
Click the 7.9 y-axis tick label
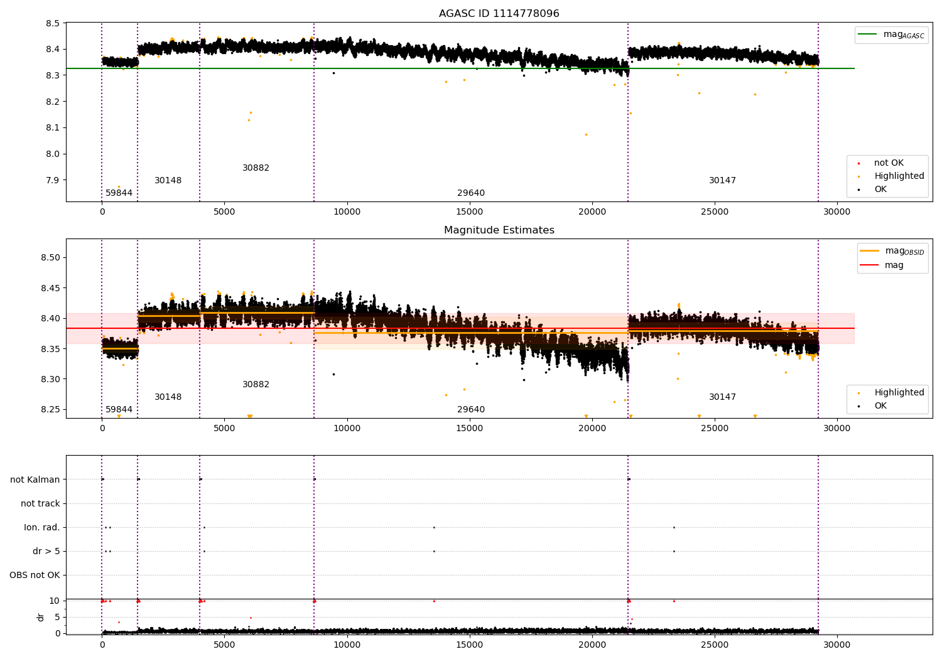coord(53,180)
